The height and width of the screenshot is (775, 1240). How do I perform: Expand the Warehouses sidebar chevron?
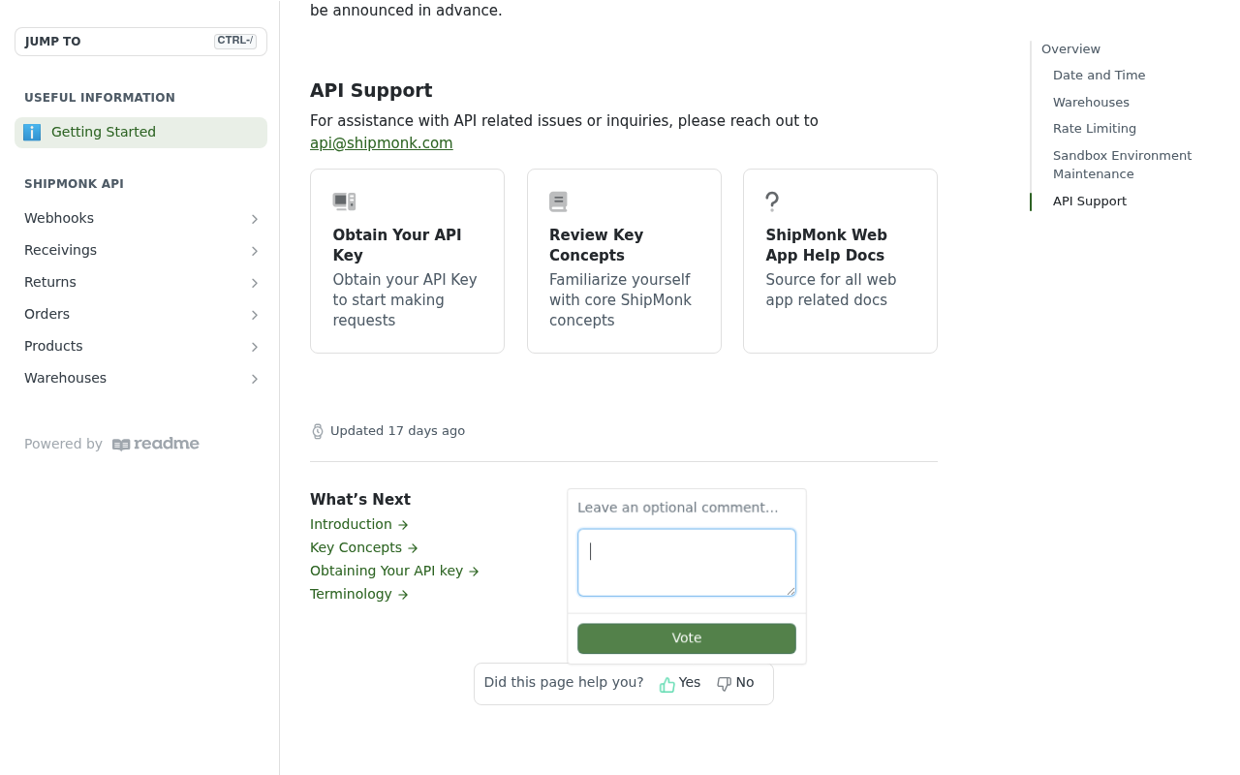coord(255,379)
